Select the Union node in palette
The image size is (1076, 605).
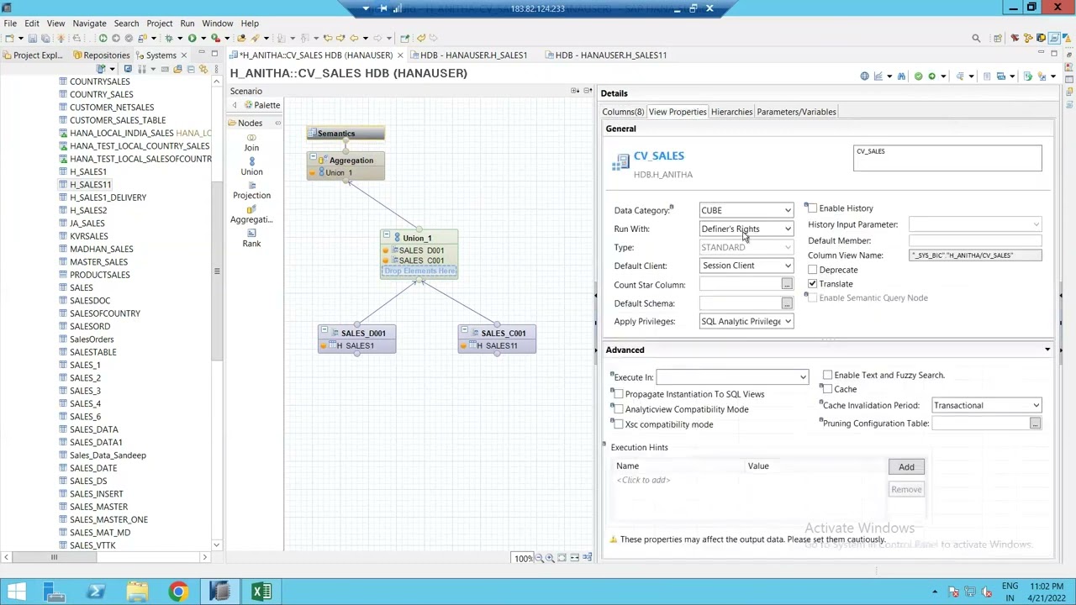coord(251,166)
